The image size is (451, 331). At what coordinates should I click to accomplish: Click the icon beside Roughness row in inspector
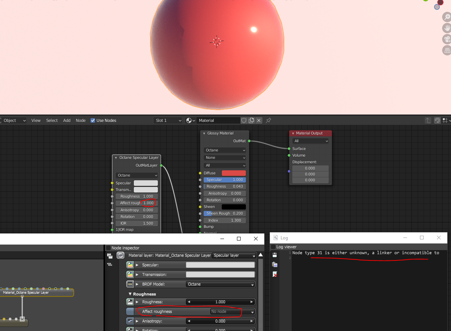[130, 302]
